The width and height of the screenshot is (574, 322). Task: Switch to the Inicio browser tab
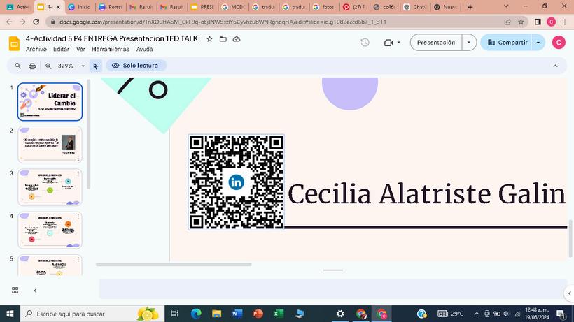point(80,7)
